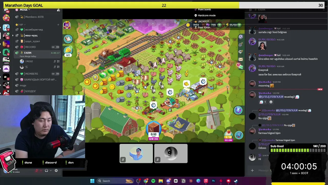Screen dimensions: 328x185
Task: Open Spotify from the taskbar
Action: pyautogui.click(x=153, y=181)
